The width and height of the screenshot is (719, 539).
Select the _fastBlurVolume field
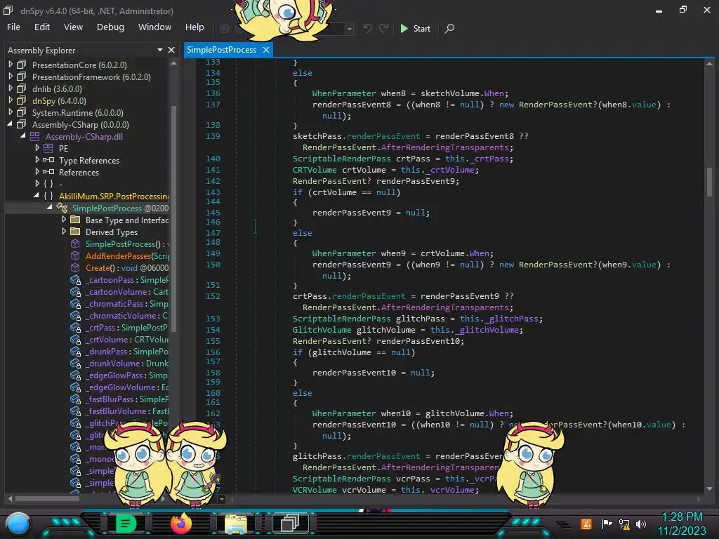coord(126,411)
